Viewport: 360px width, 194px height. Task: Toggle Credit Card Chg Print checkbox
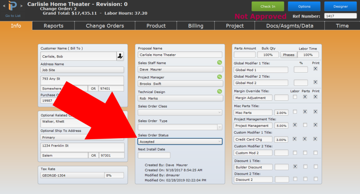point(315,139)
